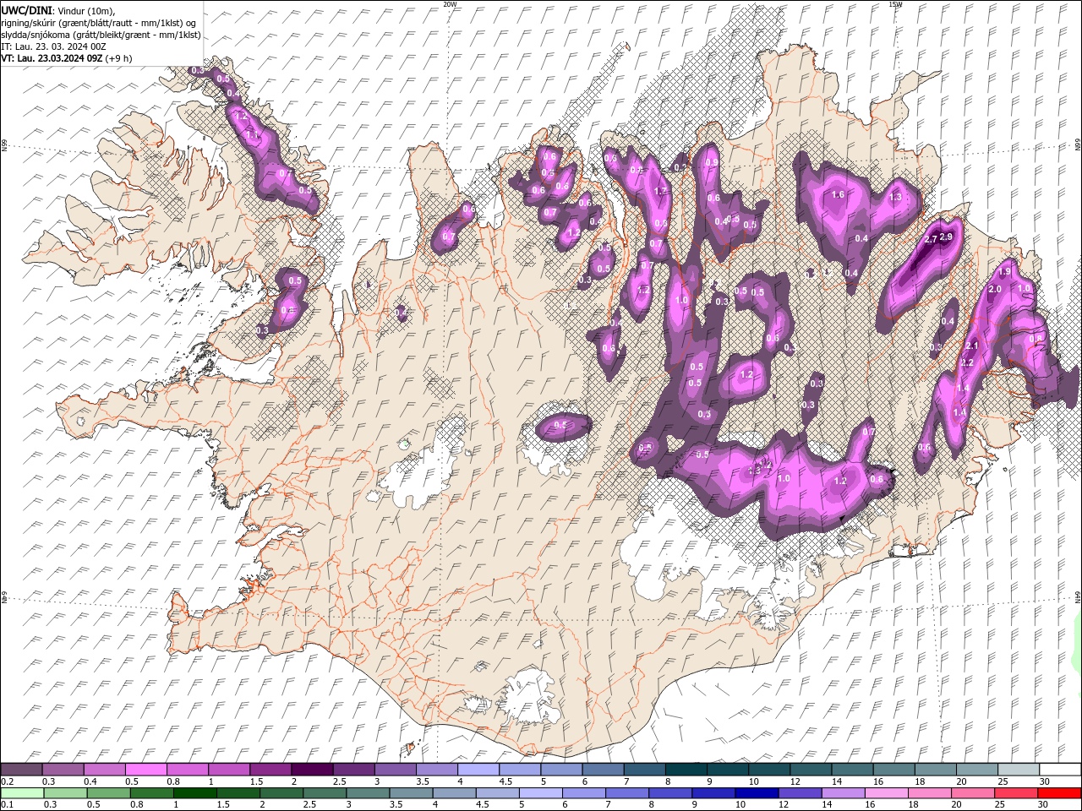Click the initial time line 'IT: Lau. 23. 03. 2024 00Z'

52,46
